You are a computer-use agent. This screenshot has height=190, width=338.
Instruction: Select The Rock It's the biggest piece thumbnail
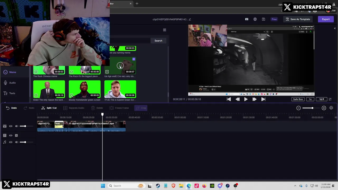(84, 70)
